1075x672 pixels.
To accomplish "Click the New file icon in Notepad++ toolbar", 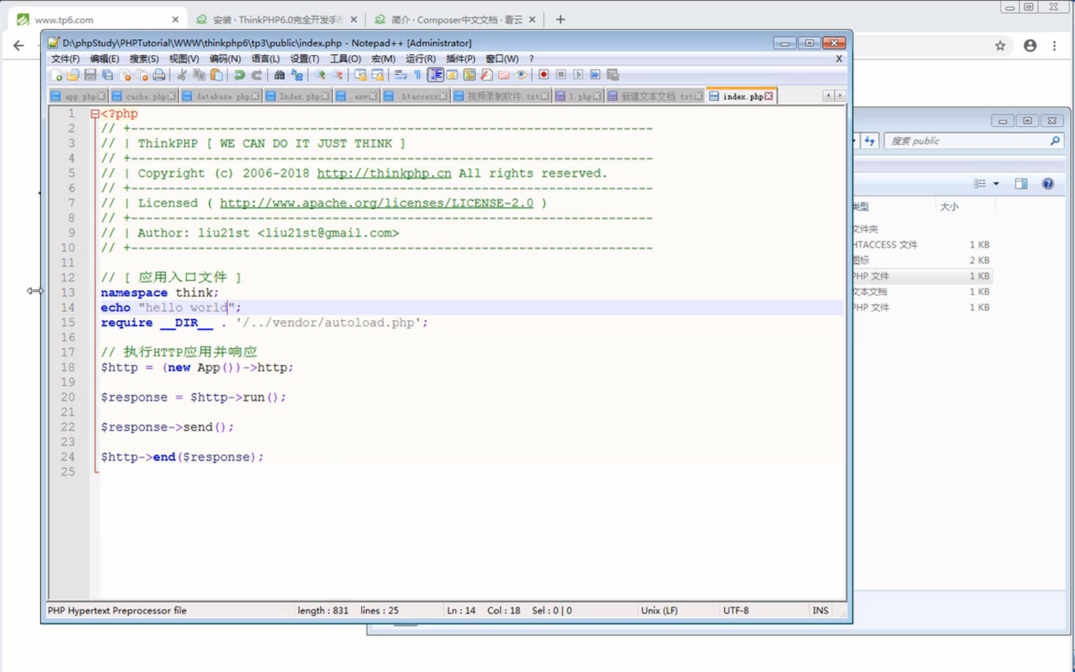I will 56,75.
